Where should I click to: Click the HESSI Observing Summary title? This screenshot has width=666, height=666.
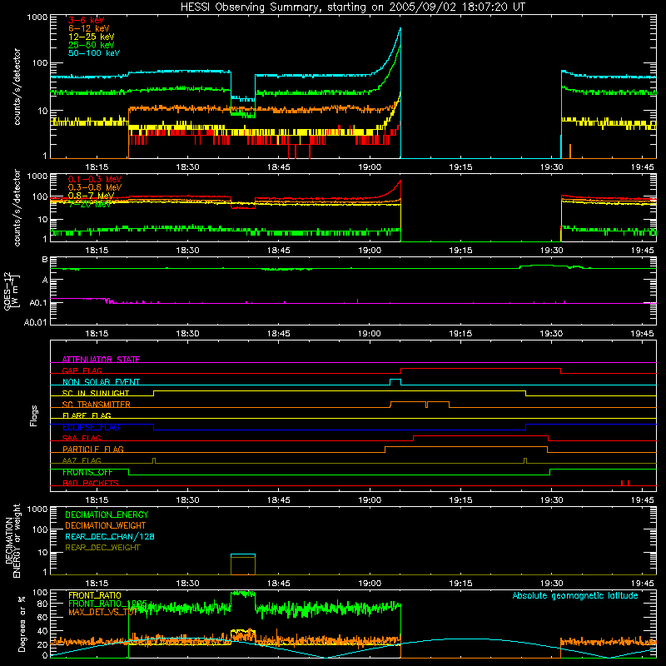click(x=352, y=7)
